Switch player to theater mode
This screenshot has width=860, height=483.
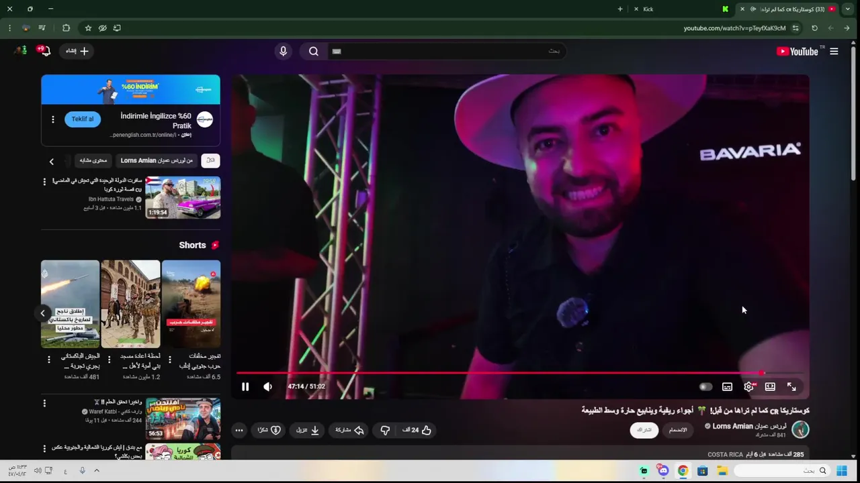coord(770,386)
